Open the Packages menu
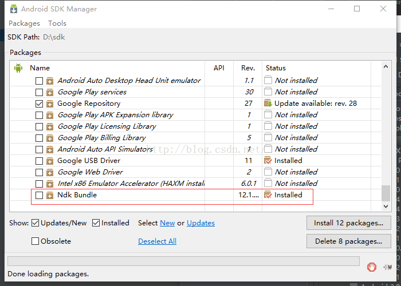401x286 pixels. [24, 23]
